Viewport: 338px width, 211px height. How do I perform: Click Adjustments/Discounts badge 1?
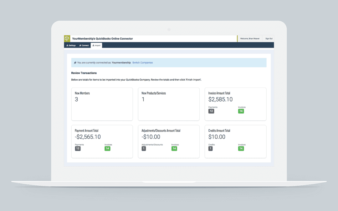coord(144,148)
